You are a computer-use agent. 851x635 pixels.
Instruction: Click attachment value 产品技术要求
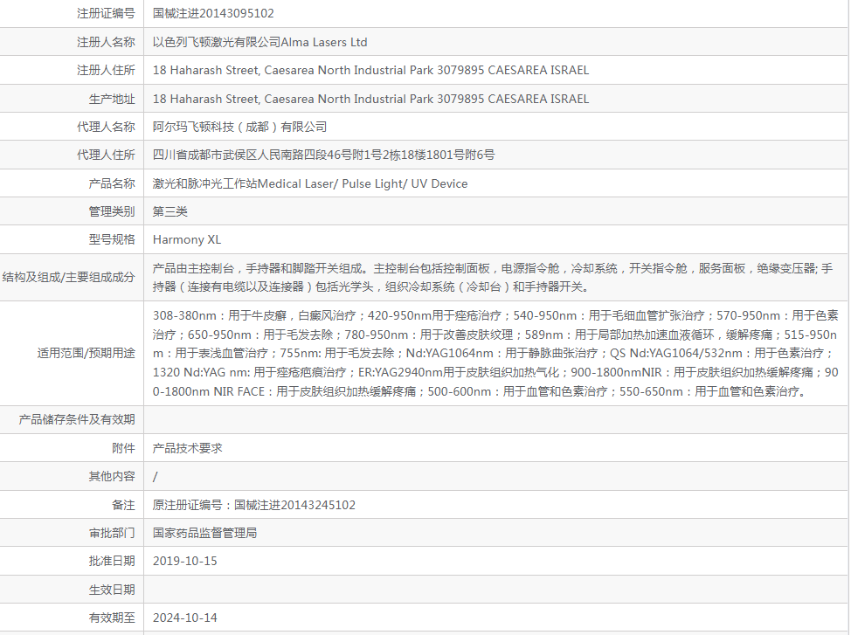pyautogui.click(x=187, y=448)
